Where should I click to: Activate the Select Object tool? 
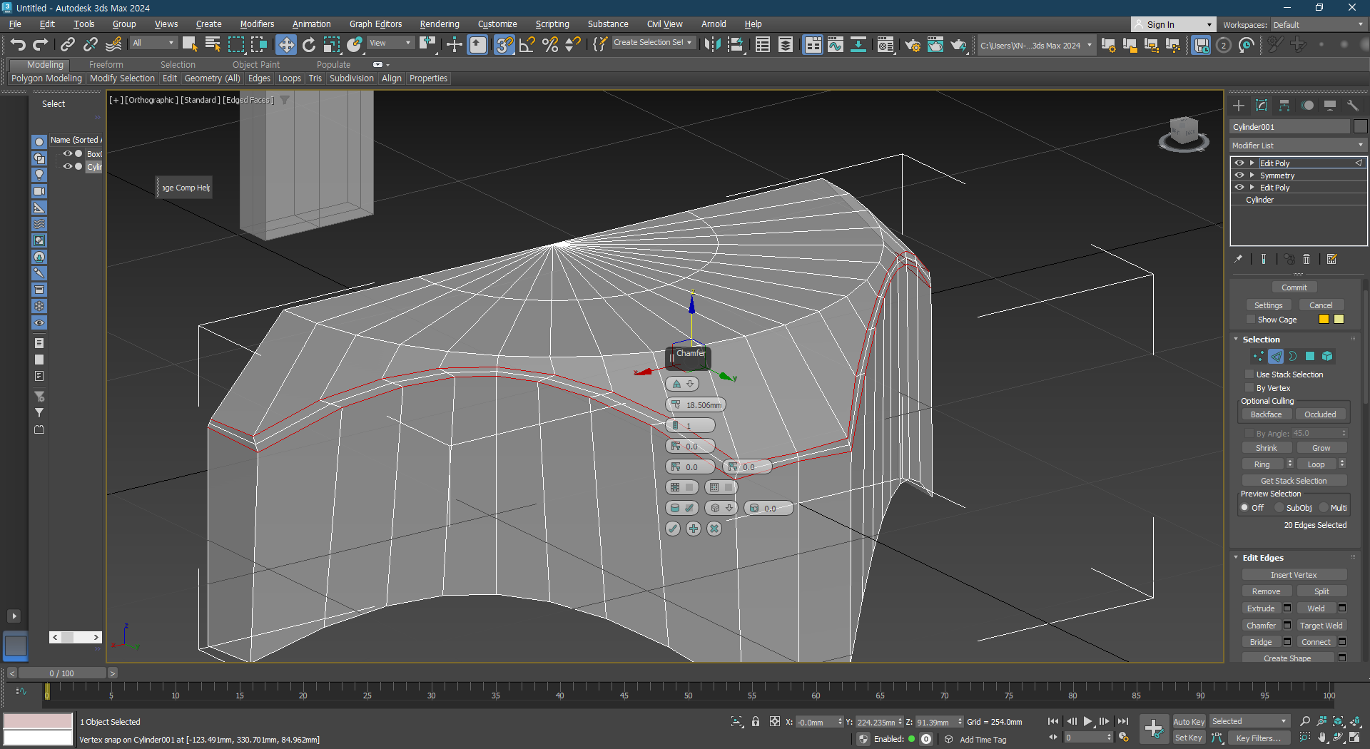[190, 45]
